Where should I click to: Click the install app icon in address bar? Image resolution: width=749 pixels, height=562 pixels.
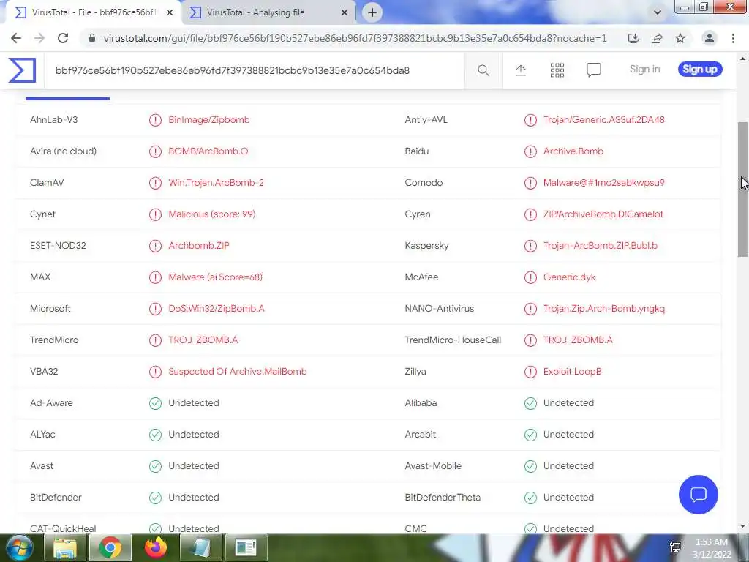[633, 38]
